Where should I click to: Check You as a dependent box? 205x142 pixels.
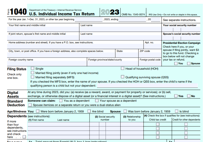coord(61,101)
